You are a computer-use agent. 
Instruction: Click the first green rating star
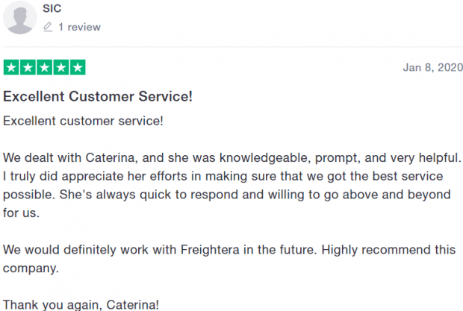tap(11, 68)
